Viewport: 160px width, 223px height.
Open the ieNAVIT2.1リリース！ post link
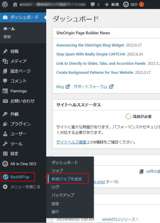[120, 219]
